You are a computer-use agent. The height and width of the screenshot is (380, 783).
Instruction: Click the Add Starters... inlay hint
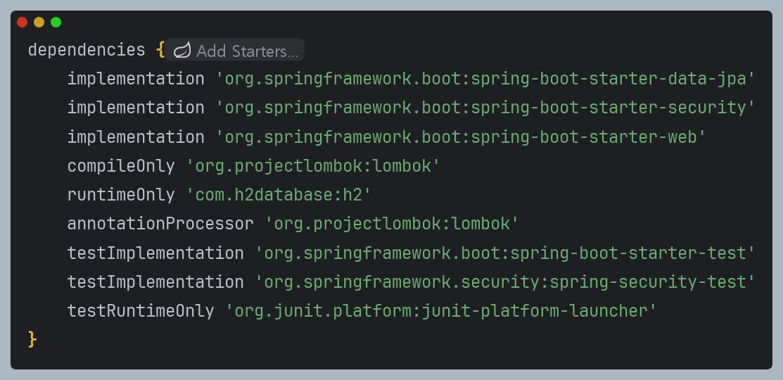pos(235,50)
